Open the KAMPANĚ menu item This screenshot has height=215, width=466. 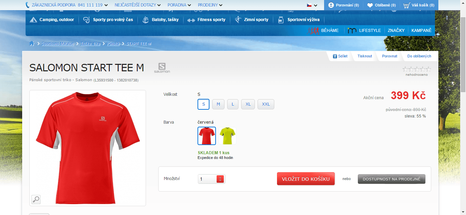[421, 31]
